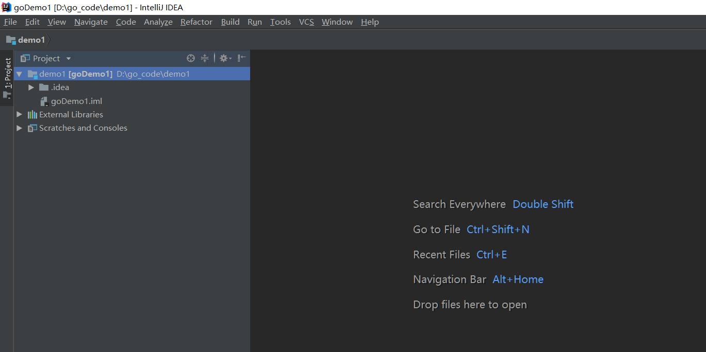This screenshot has width=706, height=352.
Task: Select the goDemo1.iml file row
Action: [132, 101]
